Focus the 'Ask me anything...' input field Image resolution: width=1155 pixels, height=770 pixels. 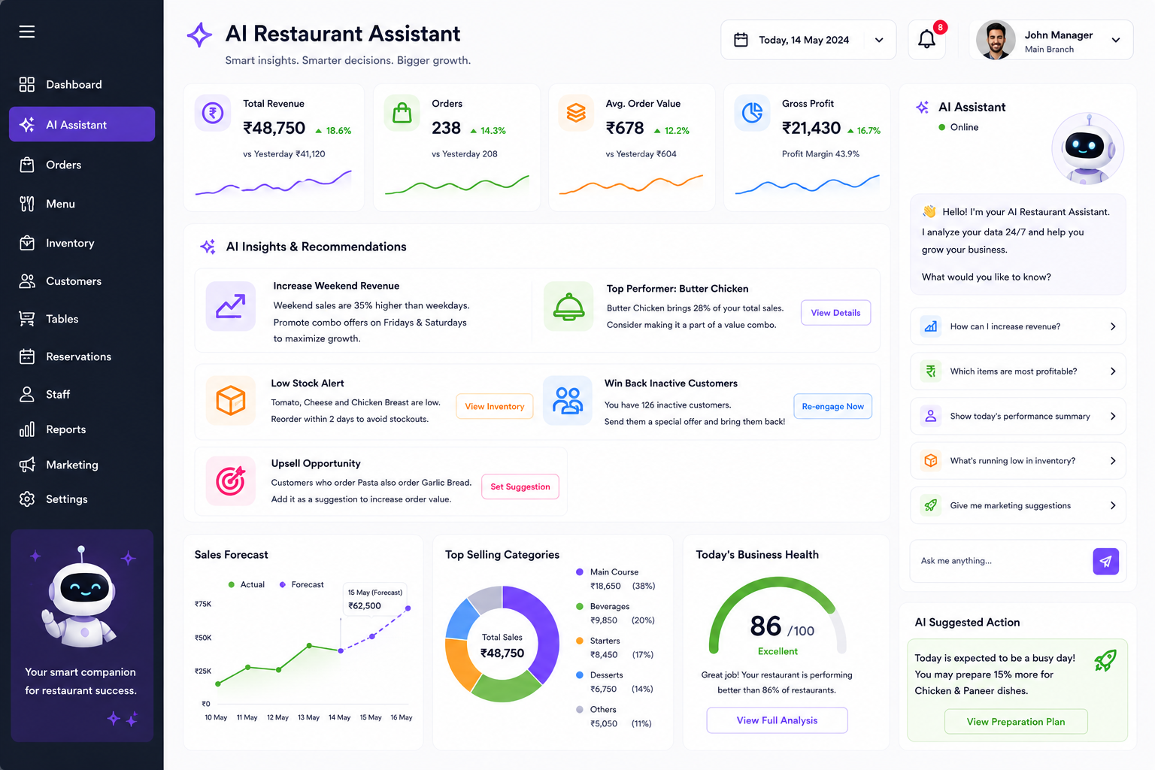(1002, 561)
